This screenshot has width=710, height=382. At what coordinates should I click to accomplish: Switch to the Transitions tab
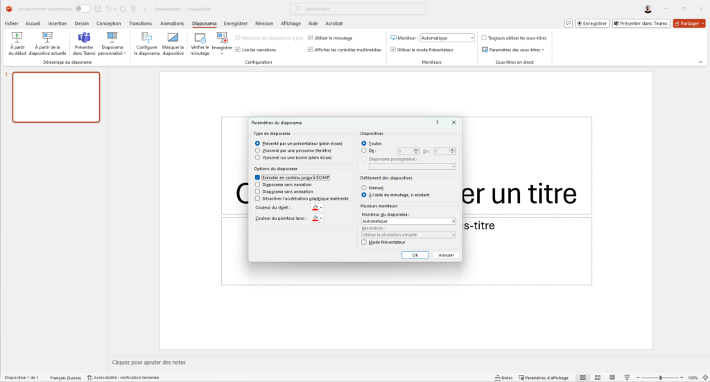point(140,24)
